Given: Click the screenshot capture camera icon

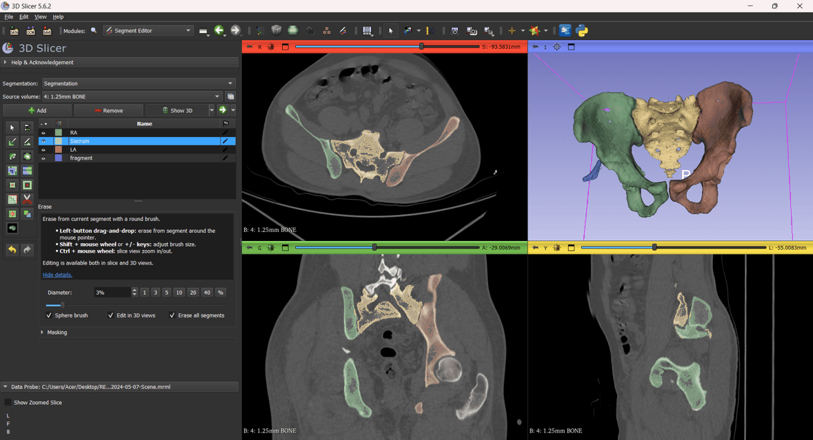Looking at the screenshot, I should point(454,30).
